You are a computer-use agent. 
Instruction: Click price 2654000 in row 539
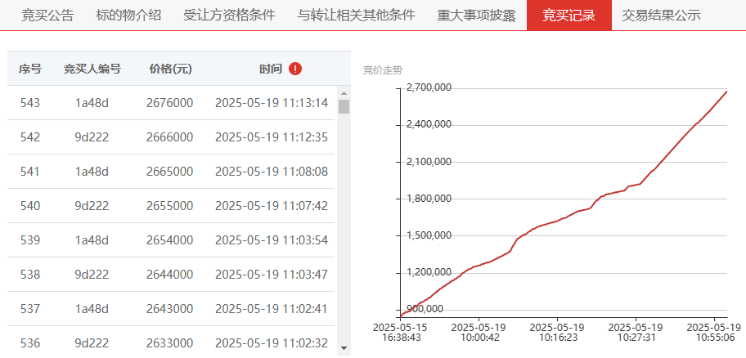(170, 240)
